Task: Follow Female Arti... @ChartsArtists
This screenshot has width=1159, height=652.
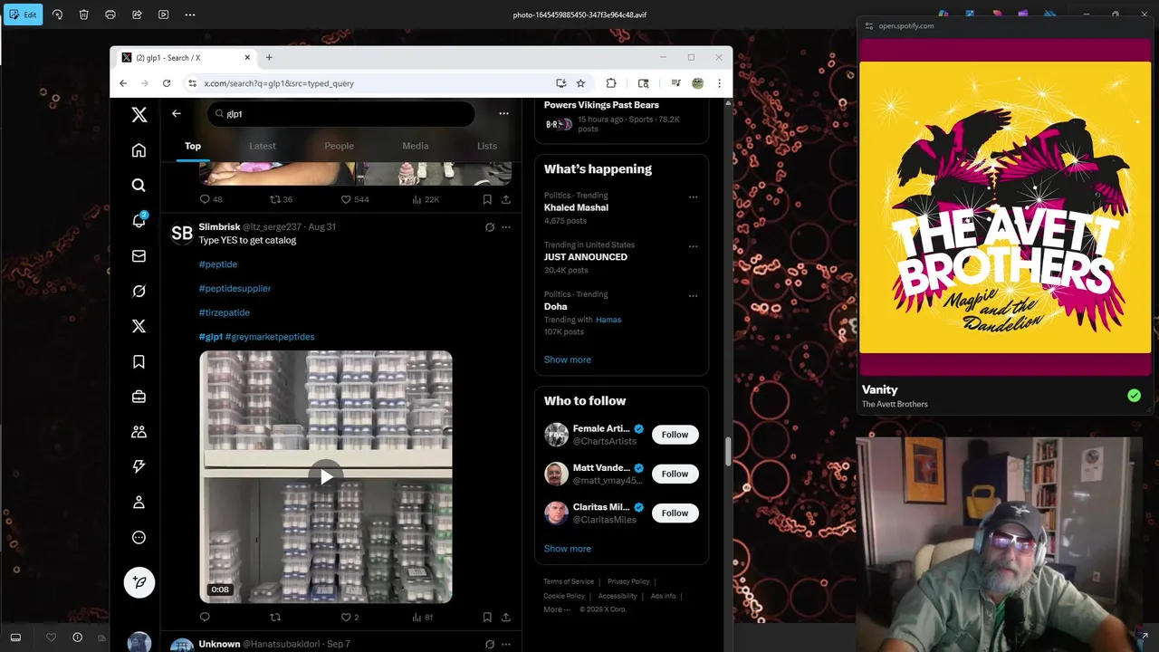Action: (x=675, y=435)
